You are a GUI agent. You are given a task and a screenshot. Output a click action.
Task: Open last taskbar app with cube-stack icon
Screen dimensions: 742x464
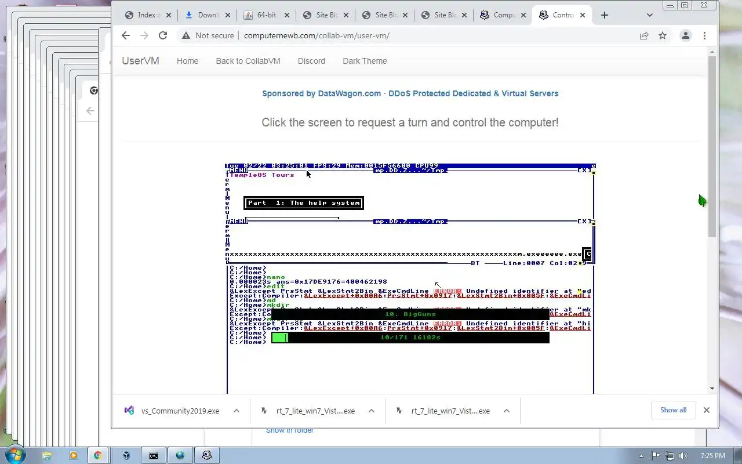(207, 455)
